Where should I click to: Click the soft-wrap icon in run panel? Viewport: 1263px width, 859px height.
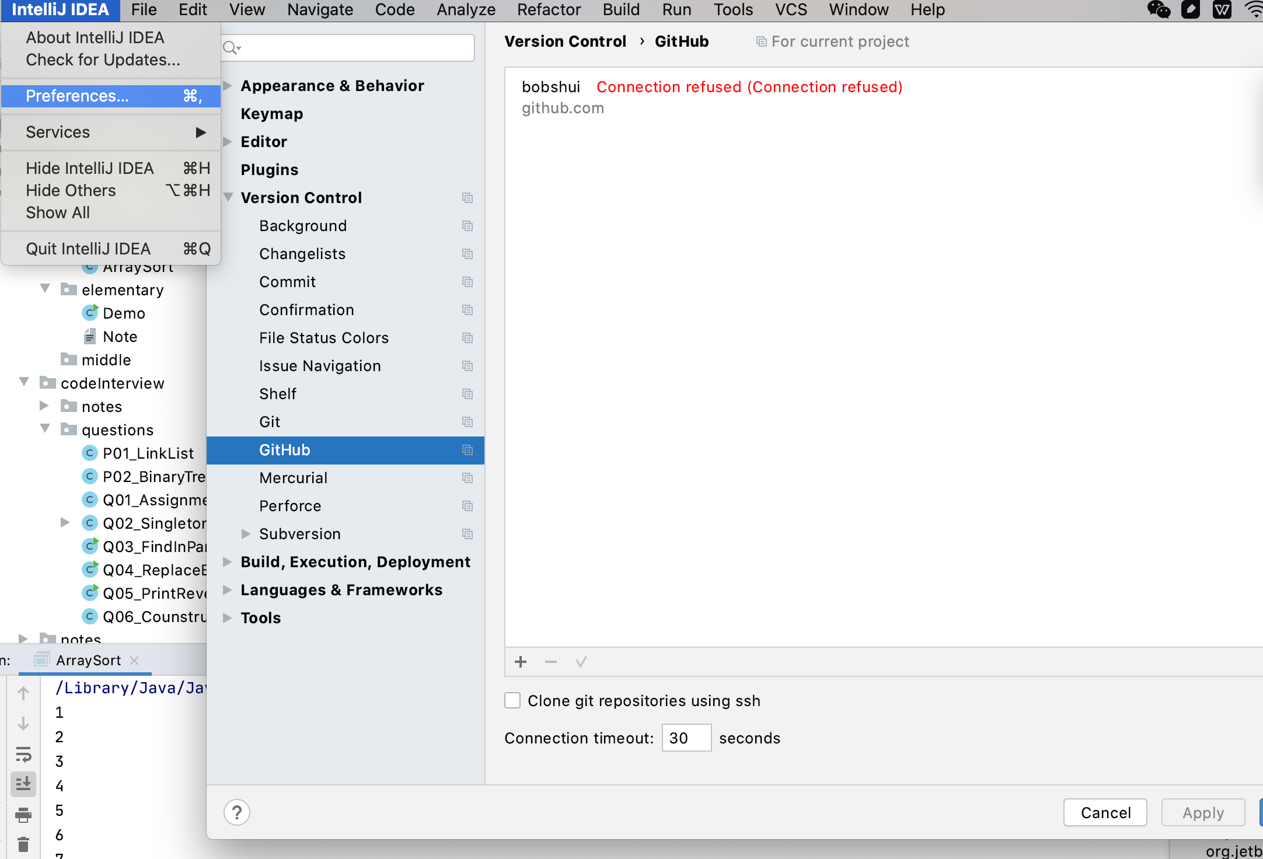(x=23, y=754)
